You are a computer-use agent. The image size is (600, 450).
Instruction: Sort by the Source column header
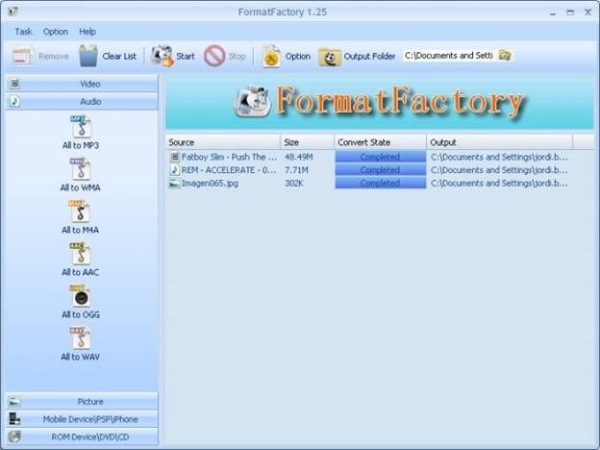pyautogui.click(x=223, y=142)
